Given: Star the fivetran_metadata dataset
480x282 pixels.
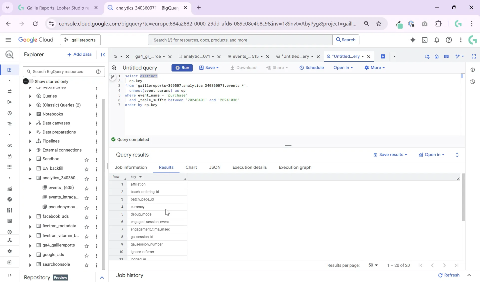Looking at the screenshot, I should [x=86, y=227].
